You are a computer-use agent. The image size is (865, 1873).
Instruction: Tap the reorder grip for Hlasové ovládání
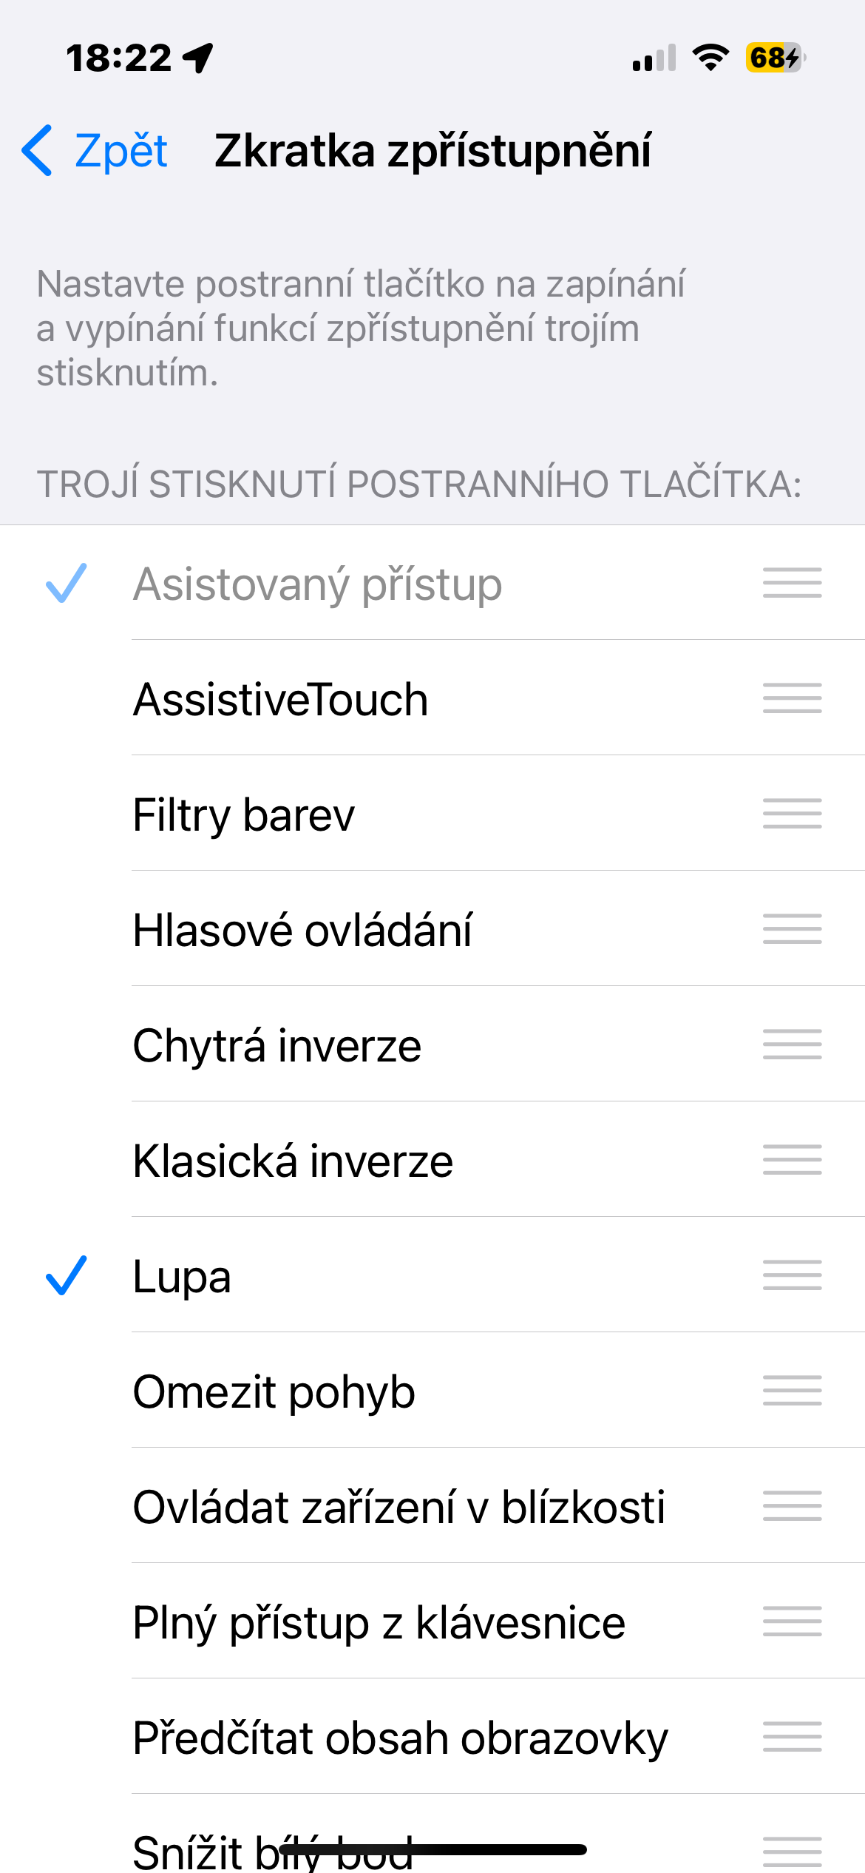(792, 929)
